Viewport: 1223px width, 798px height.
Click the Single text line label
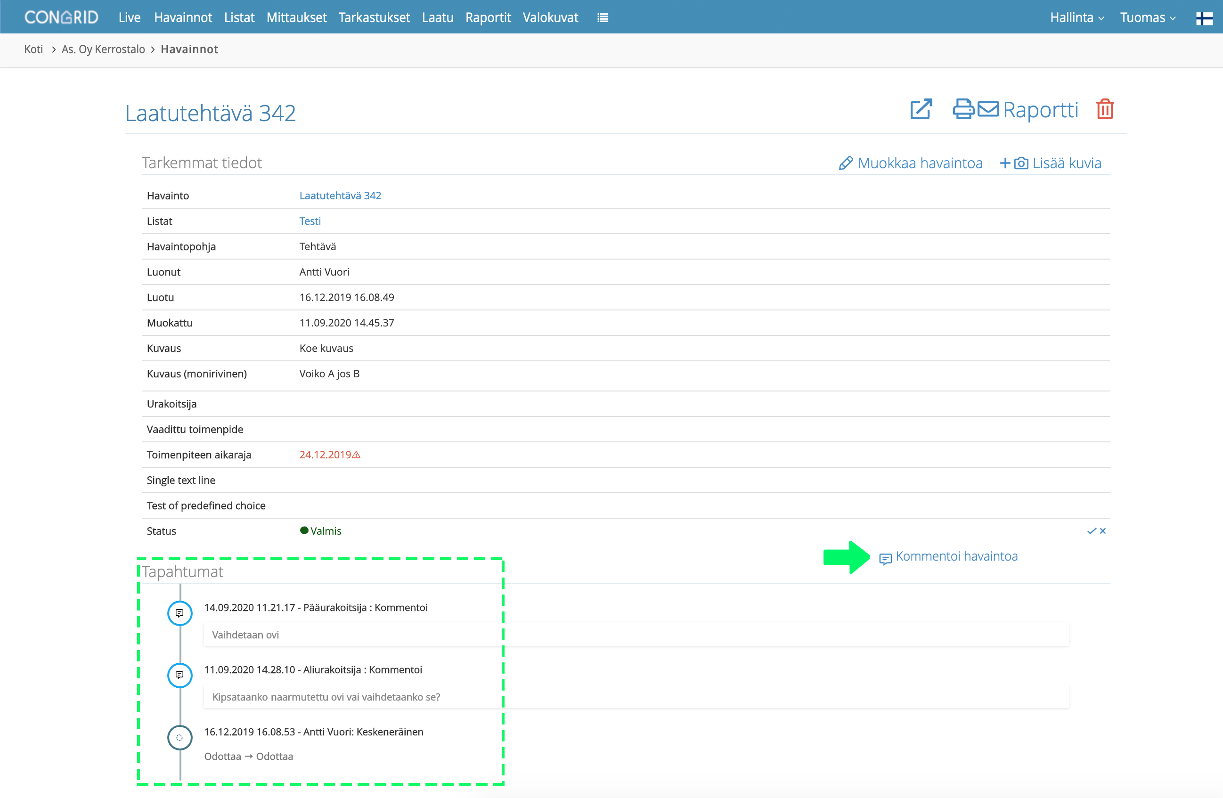click(x=181, y=480)
